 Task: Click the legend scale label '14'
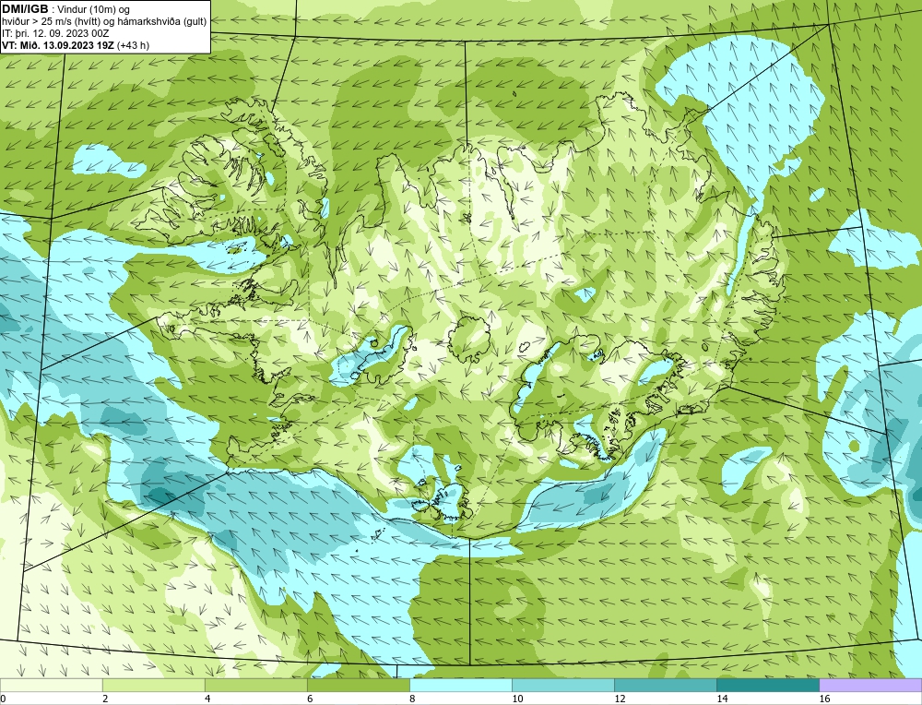pyautogui.click(x=722, y=699)
